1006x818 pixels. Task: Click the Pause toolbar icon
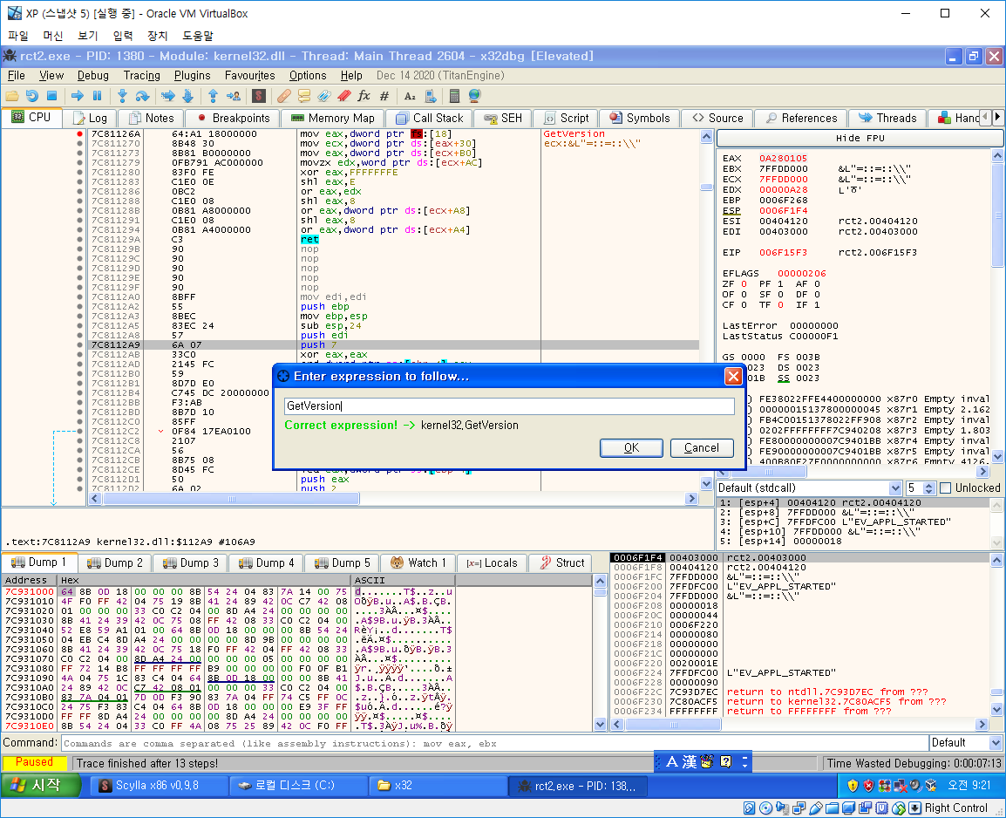click(x=98, y=96)
